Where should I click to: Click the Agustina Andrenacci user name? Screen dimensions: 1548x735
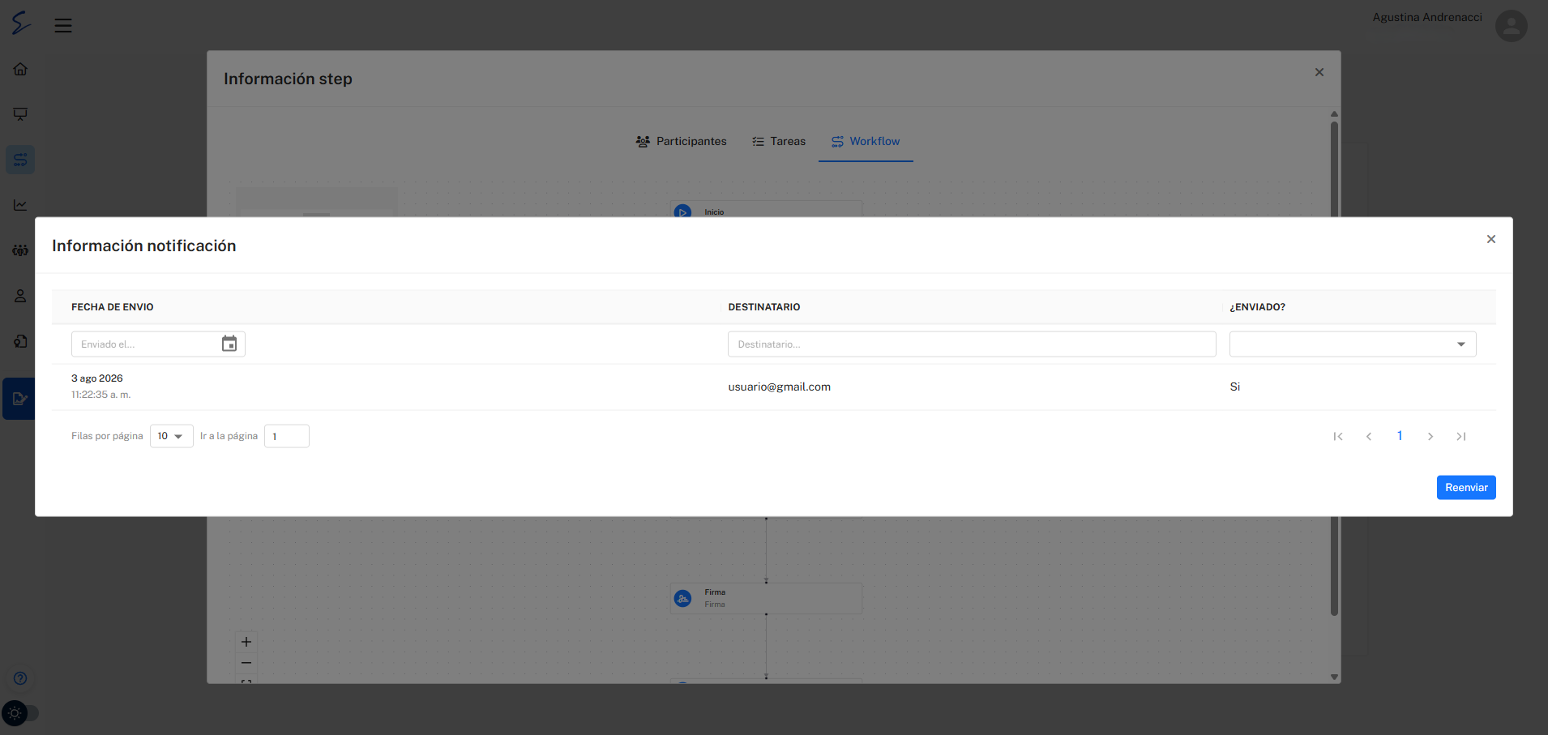click(1426, 17)
